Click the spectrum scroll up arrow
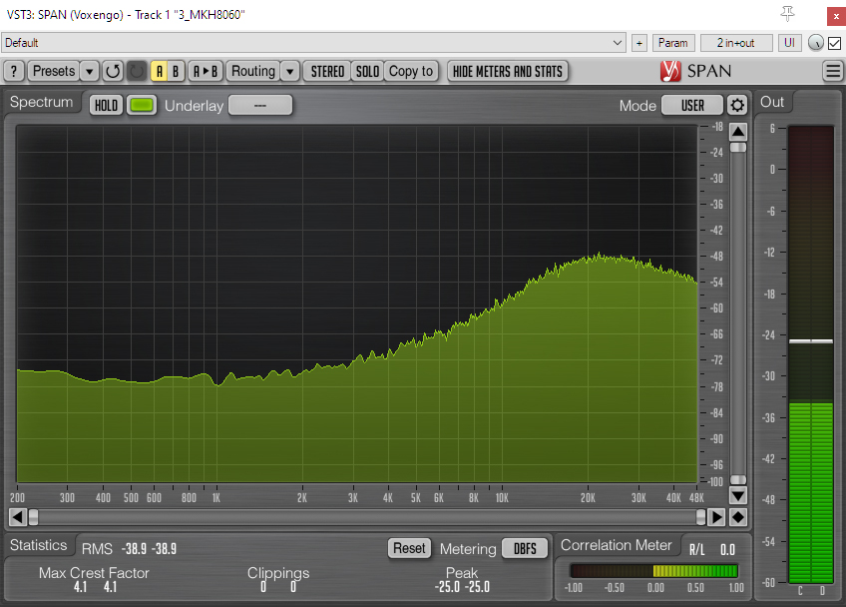Viewport: 846px width, 607px height. pyautogui.click(x=738, y=132)
